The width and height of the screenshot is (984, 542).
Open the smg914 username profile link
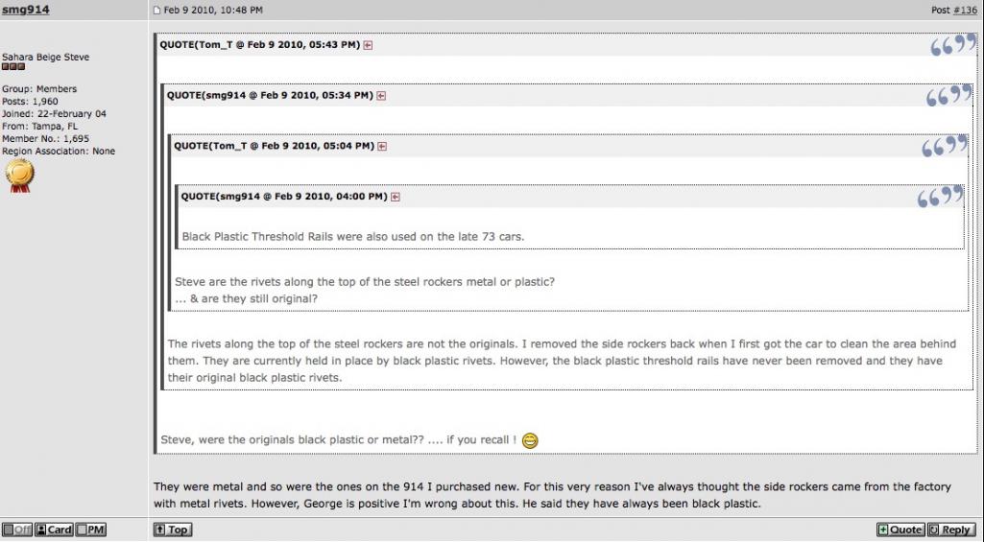(x=26, y=10)
